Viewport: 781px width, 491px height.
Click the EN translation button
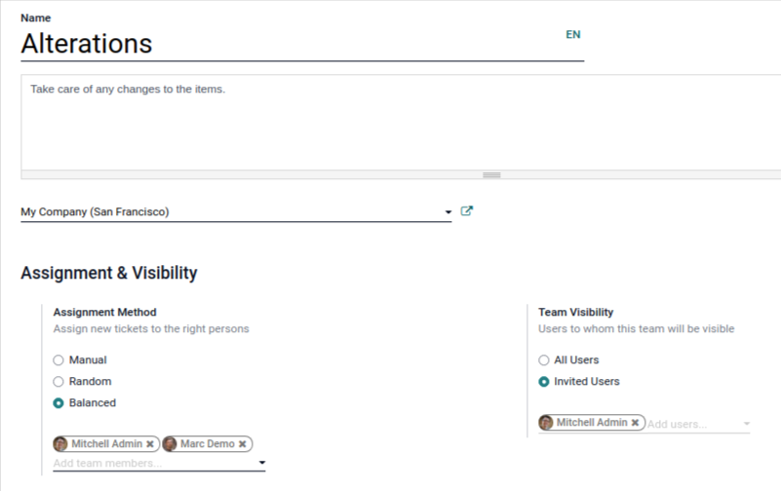point(572,35)
